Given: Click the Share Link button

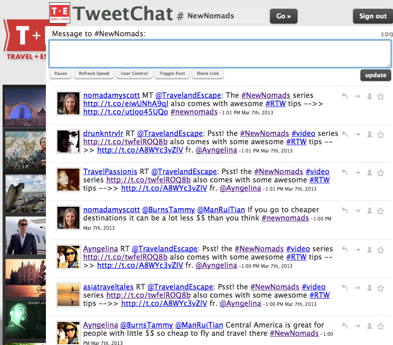Looking at the screenshot, I should pos(208,74).
